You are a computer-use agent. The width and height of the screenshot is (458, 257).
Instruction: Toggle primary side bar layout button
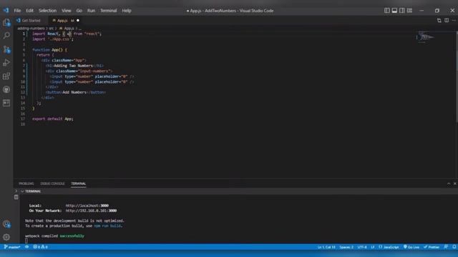386,11
